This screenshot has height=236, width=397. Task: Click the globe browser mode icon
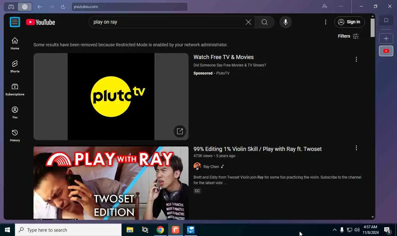point(25,7)
